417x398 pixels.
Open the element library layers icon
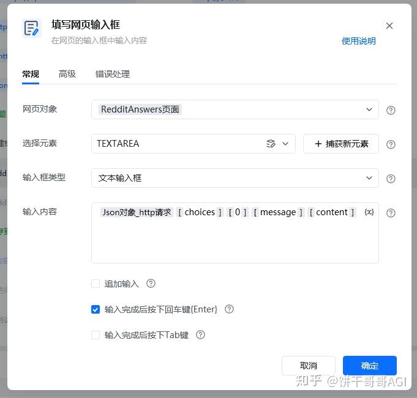pyautogui.click(x=271, y=144)
